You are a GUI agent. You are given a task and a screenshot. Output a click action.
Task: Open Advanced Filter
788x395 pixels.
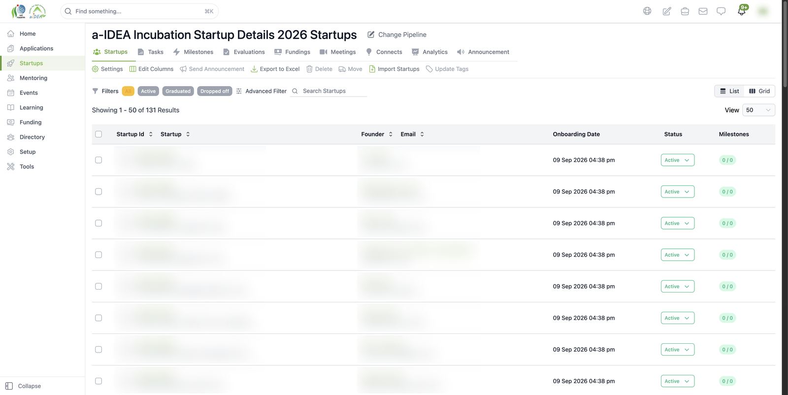coord(261,91)
